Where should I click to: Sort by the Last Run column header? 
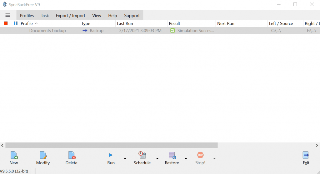(141, 23)
